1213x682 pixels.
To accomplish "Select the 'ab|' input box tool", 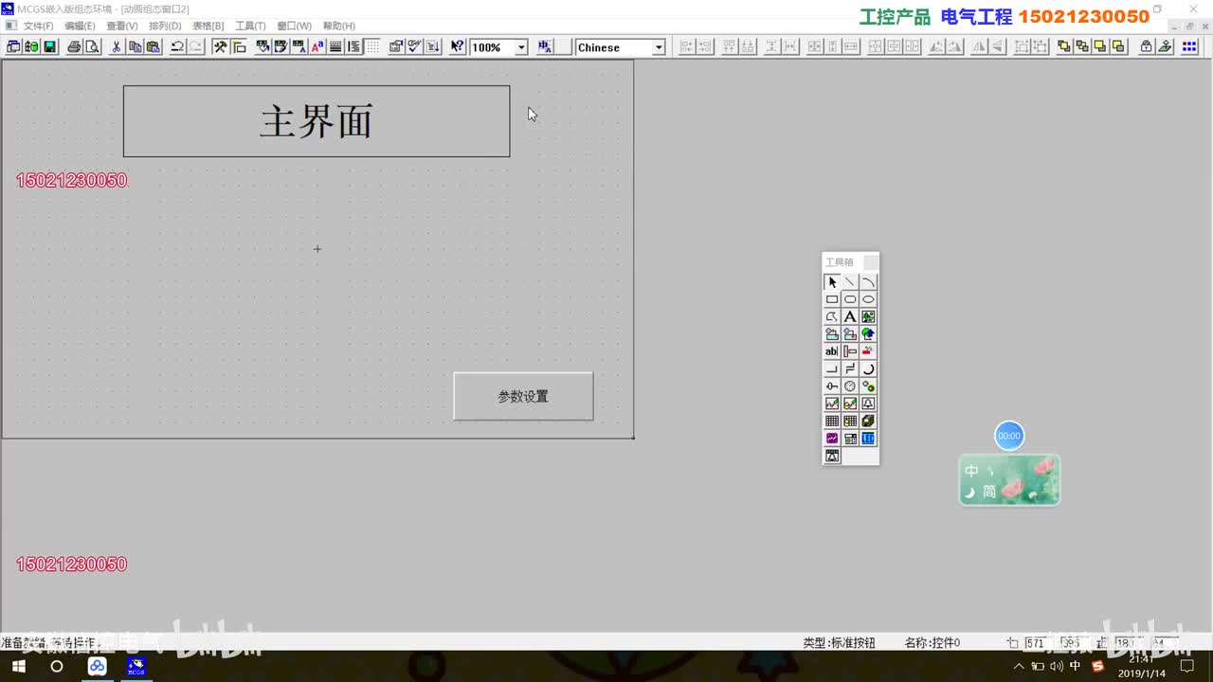I will click(832, 351).
